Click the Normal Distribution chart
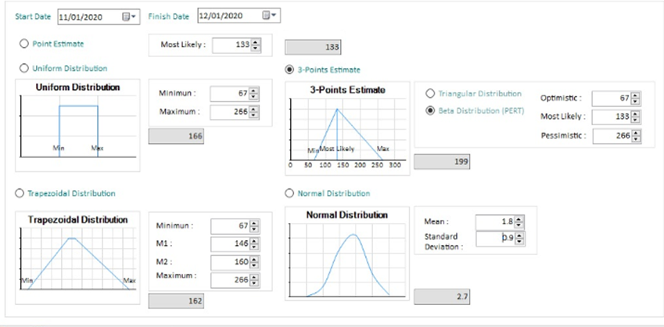Screen dimensions: 664x327 [x=347, y=253]
